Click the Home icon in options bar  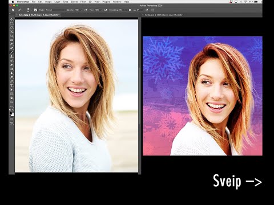(x=13, y=10)
